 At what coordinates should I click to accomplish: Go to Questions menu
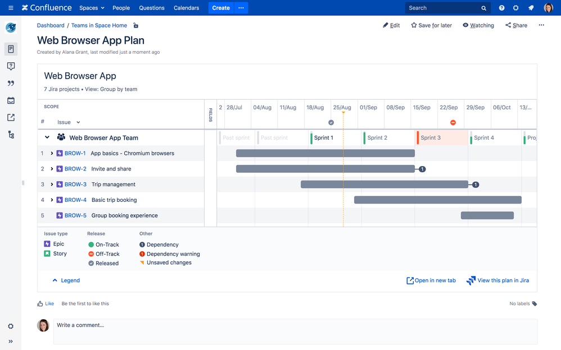(x=152, y=8)
